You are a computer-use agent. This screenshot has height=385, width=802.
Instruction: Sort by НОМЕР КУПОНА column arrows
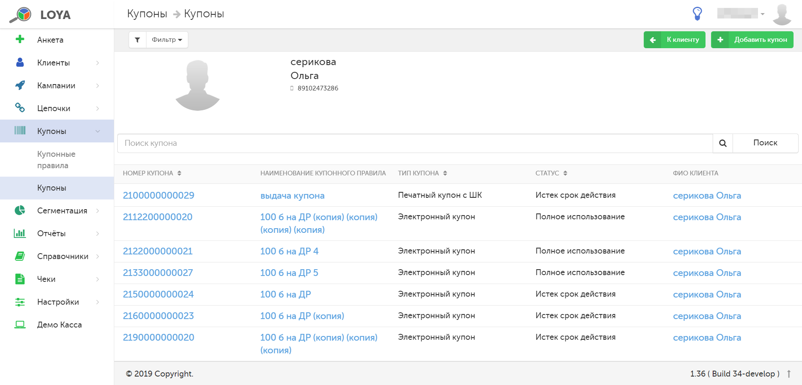pos(179,173)
